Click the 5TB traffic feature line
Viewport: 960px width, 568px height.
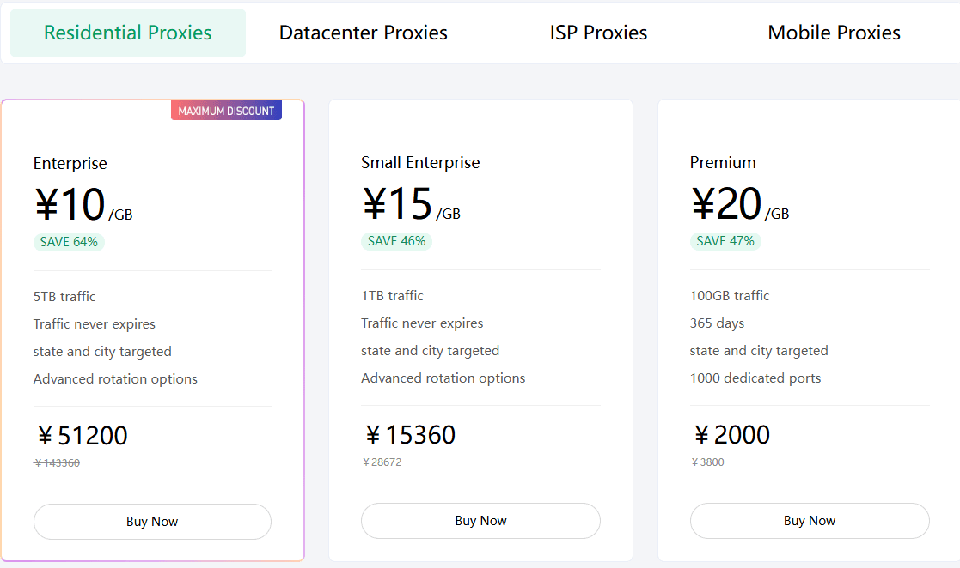click(64, 297)
